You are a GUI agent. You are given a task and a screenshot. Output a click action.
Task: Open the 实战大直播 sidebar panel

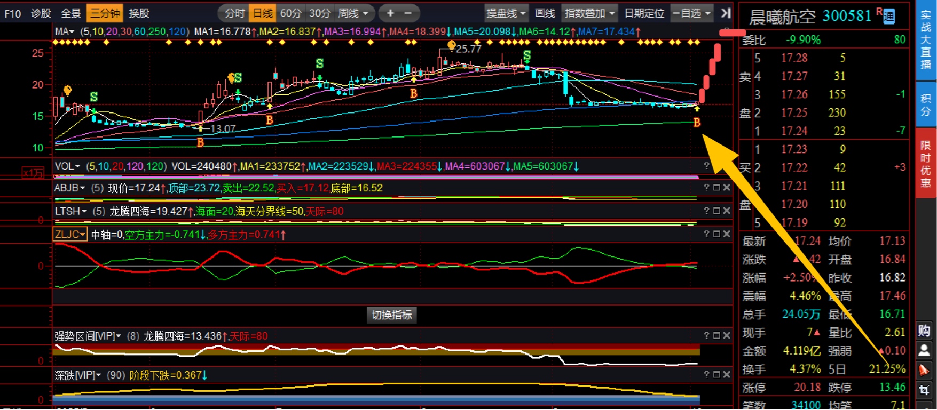926,41
